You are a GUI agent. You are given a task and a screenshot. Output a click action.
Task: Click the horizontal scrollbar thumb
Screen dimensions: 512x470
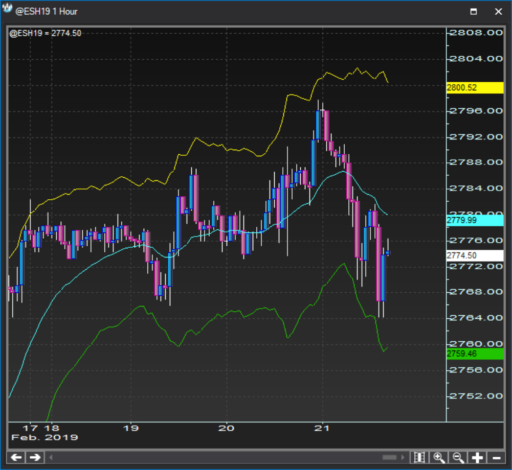tap(390, 457)
